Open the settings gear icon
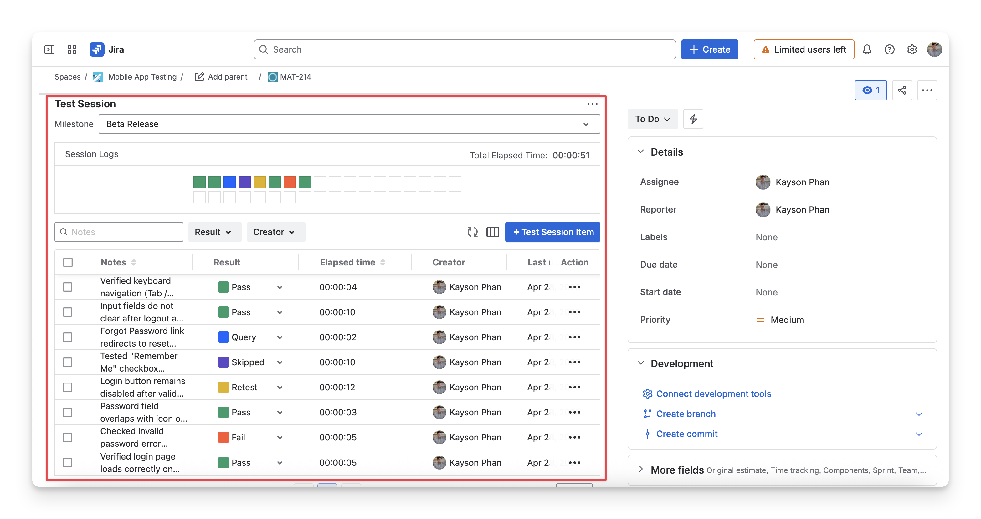Image resolution: width=981 pixels, height=519 pixels. point(912,49)
